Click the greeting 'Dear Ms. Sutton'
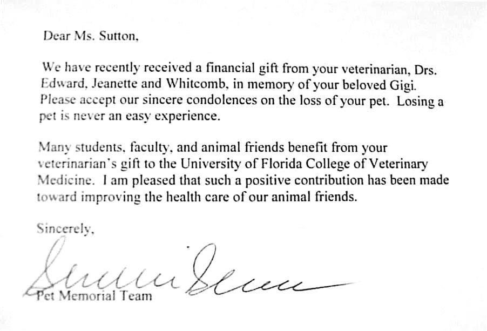487x331 pixels. (91, 36)
